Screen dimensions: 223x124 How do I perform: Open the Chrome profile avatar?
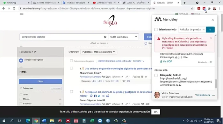coord(214,9)
